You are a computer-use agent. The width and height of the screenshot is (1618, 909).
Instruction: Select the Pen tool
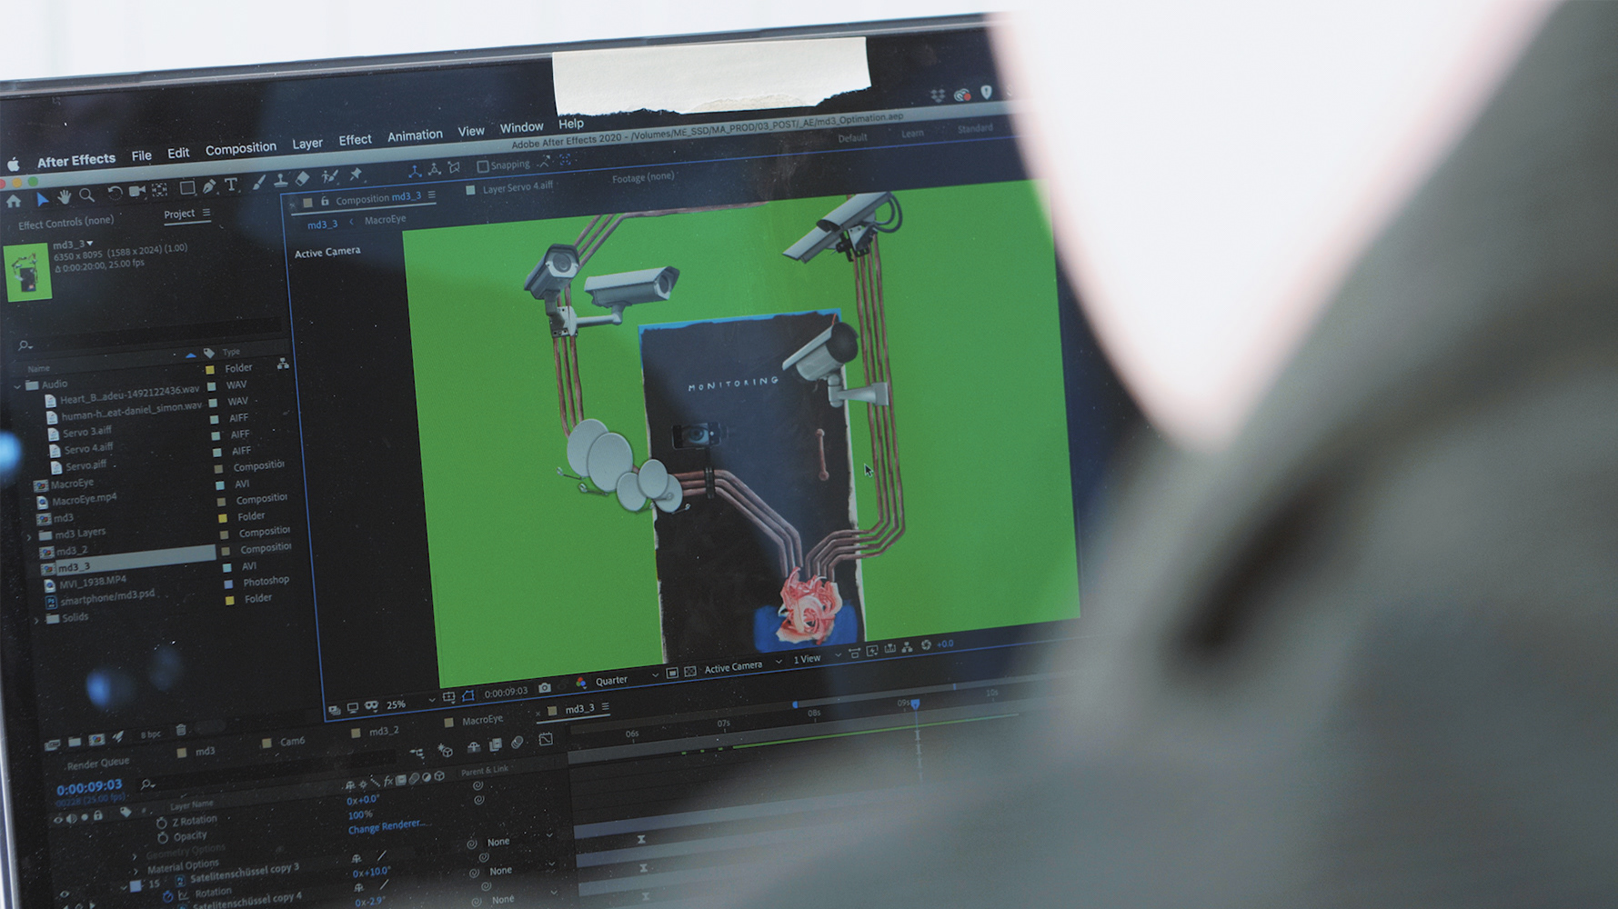(209, 186)
